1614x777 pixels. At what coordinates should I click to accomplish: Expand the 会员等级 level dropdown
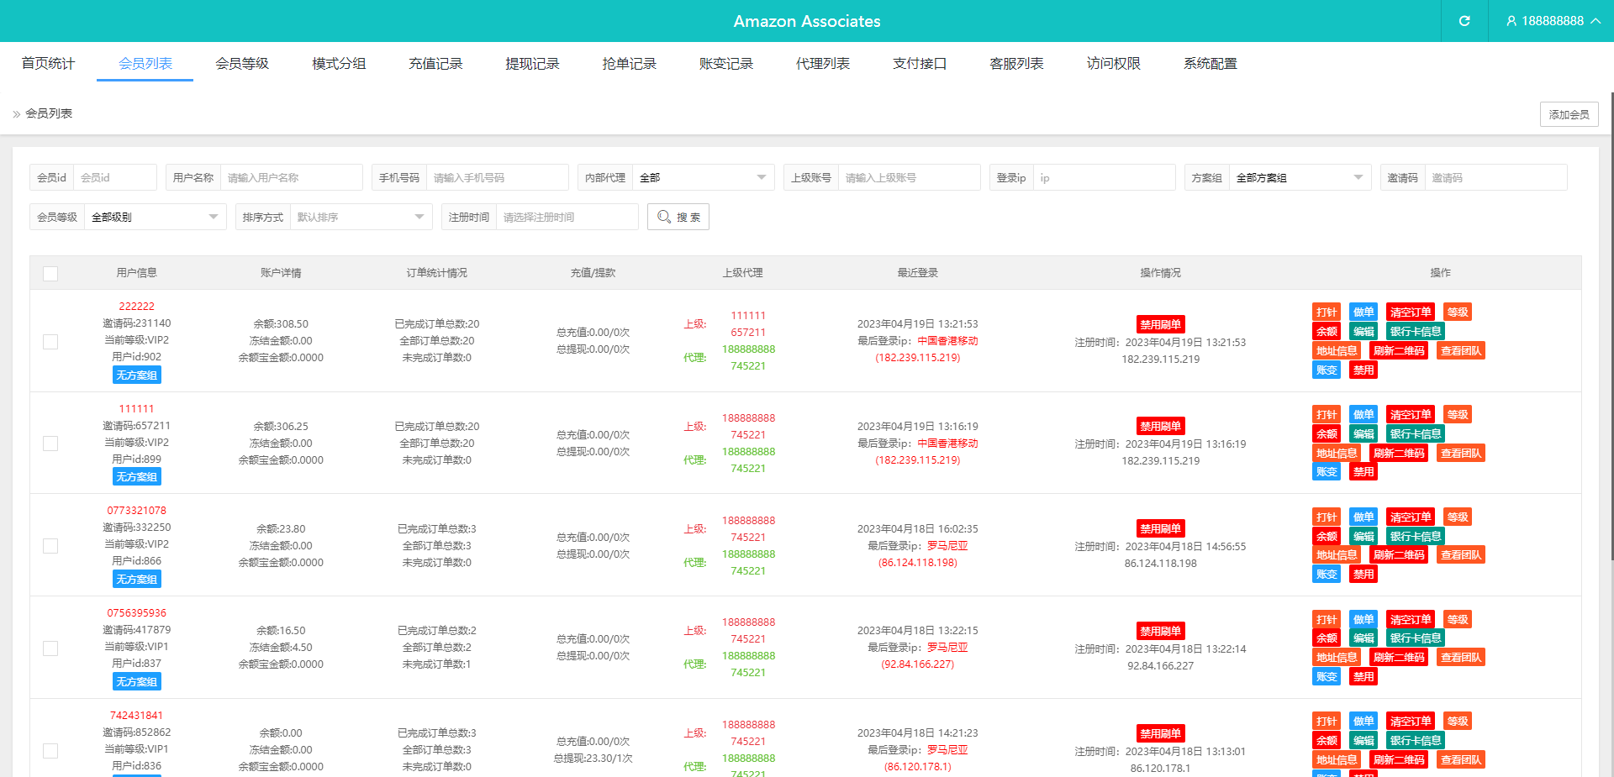[155, 218]
